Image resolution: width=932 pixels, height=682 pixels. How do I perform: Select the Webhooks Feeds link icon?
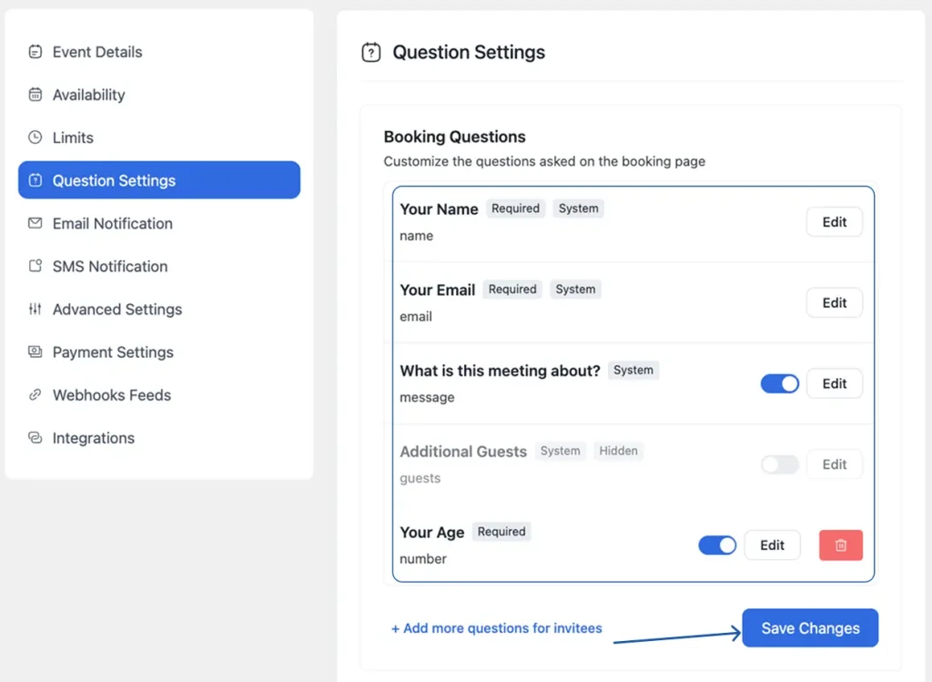pos(36,394)
